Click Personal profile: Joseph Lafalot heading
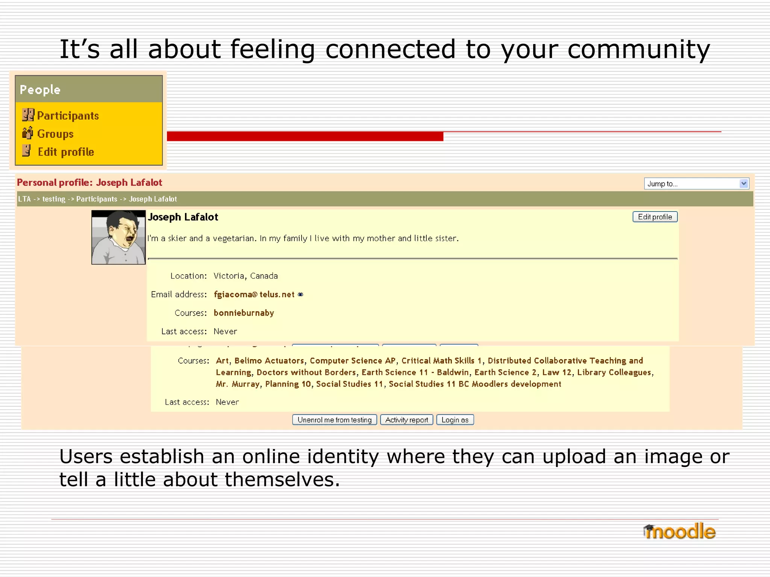 pyautogui.click(x=89, y=183)
